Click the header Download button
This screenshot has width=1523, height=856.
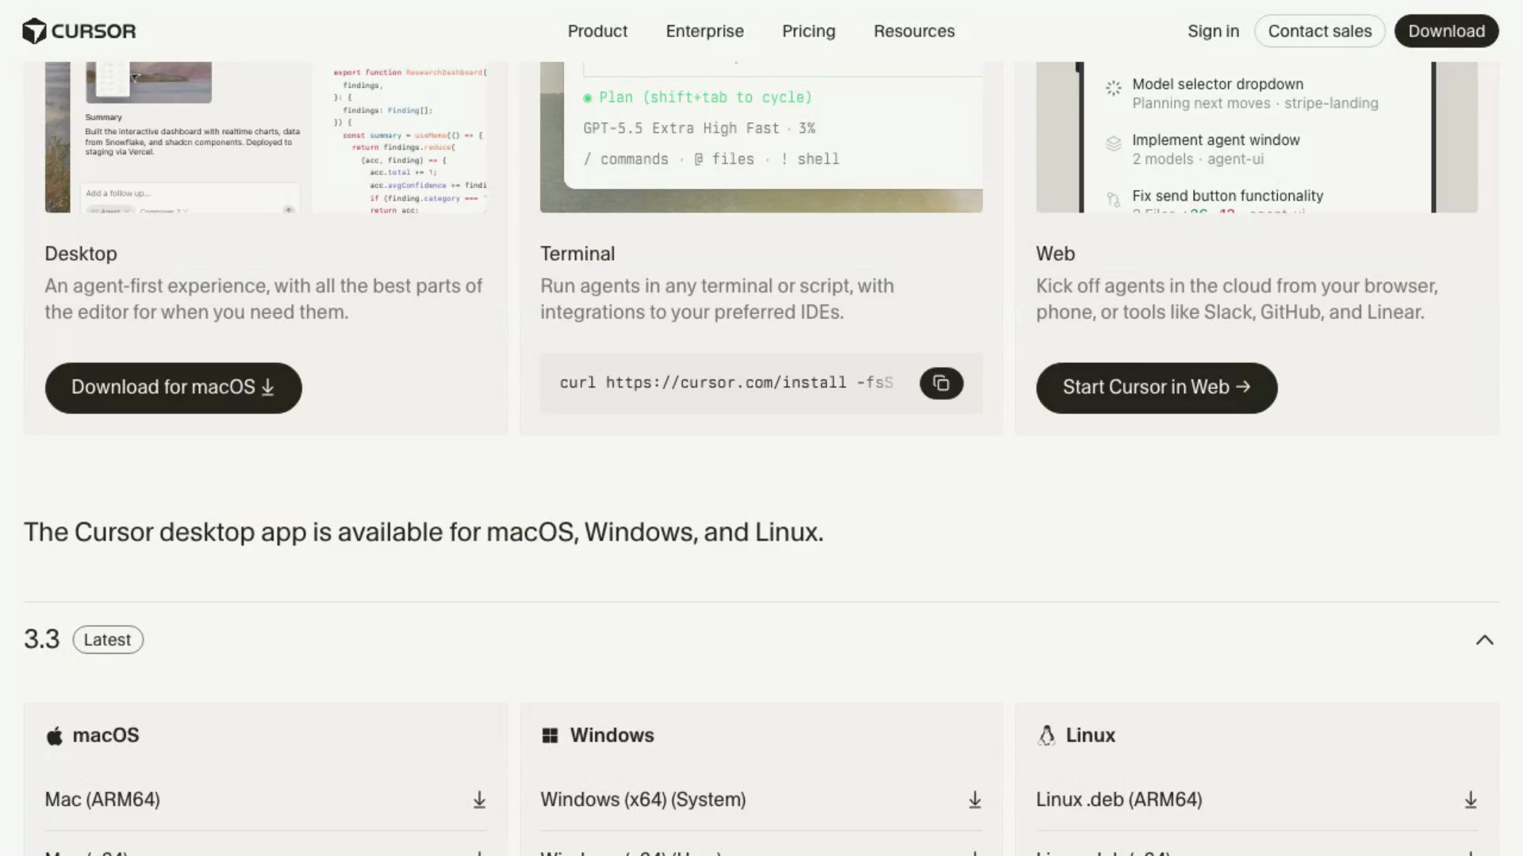[1446, 31]
